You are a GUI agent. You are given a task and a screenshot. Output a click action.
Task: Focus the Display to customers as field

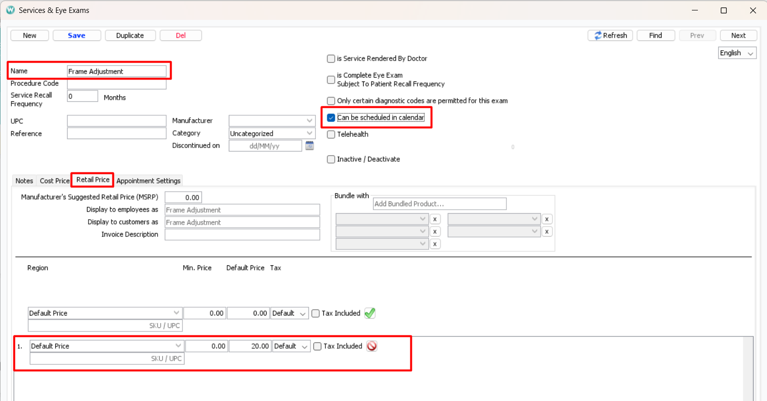tap(242, 222)
